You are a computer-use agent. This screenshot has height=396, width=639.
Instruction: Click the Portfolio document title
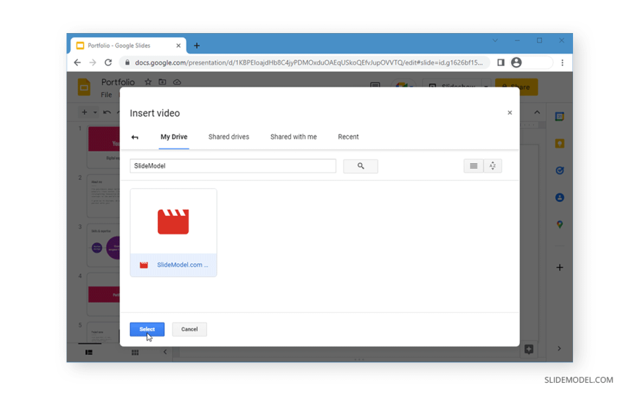pyautogui.click(x=118, y=82)
